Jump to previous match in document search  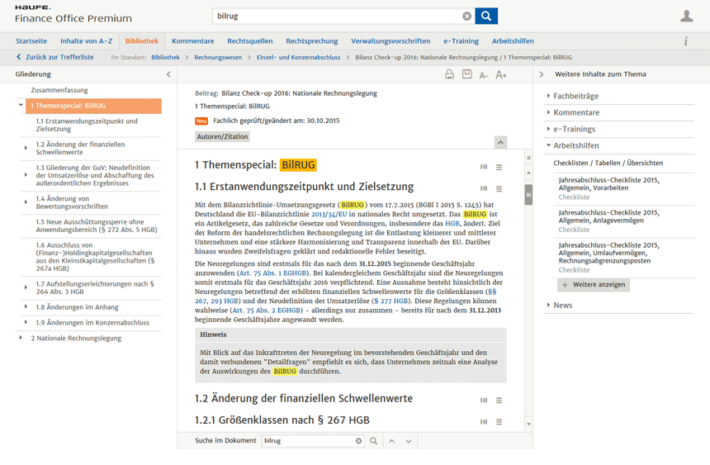point(391,441)
